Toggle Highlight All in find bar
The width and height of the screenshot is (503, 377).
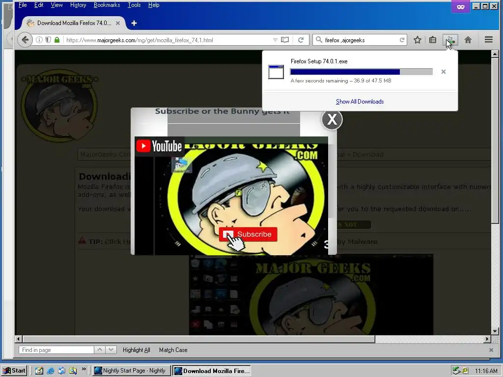coord(137,350)
